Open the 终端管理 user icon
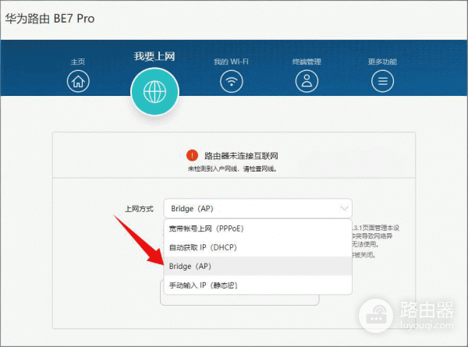 307,81
